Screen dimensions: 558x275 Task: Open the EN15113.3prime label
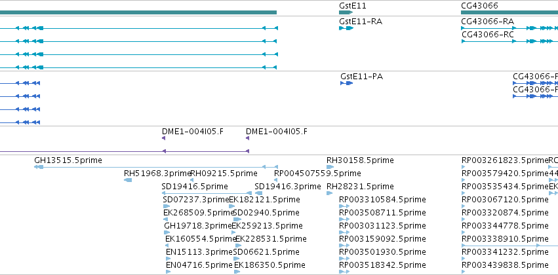point(199,252)
